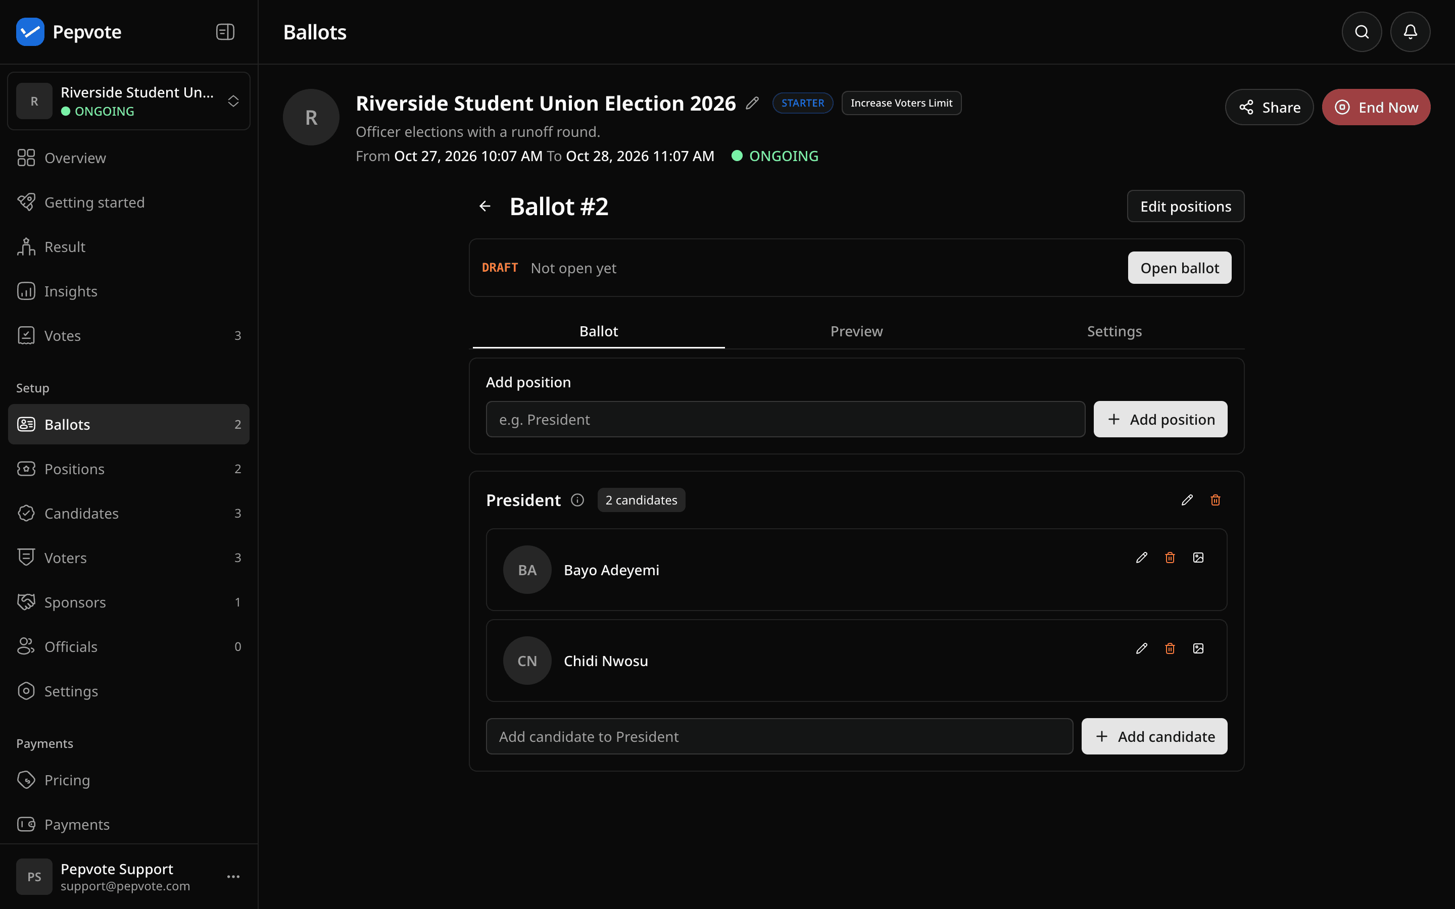Focus the position name input field
The width and height of the screenshot is (1455, 909).
tap(785, 420)
